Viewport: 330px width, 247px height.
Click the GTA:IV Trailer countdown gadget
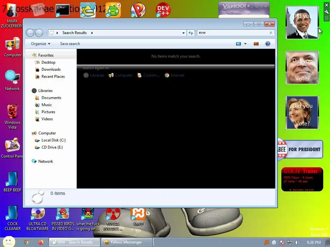click(x=302, y=179)
